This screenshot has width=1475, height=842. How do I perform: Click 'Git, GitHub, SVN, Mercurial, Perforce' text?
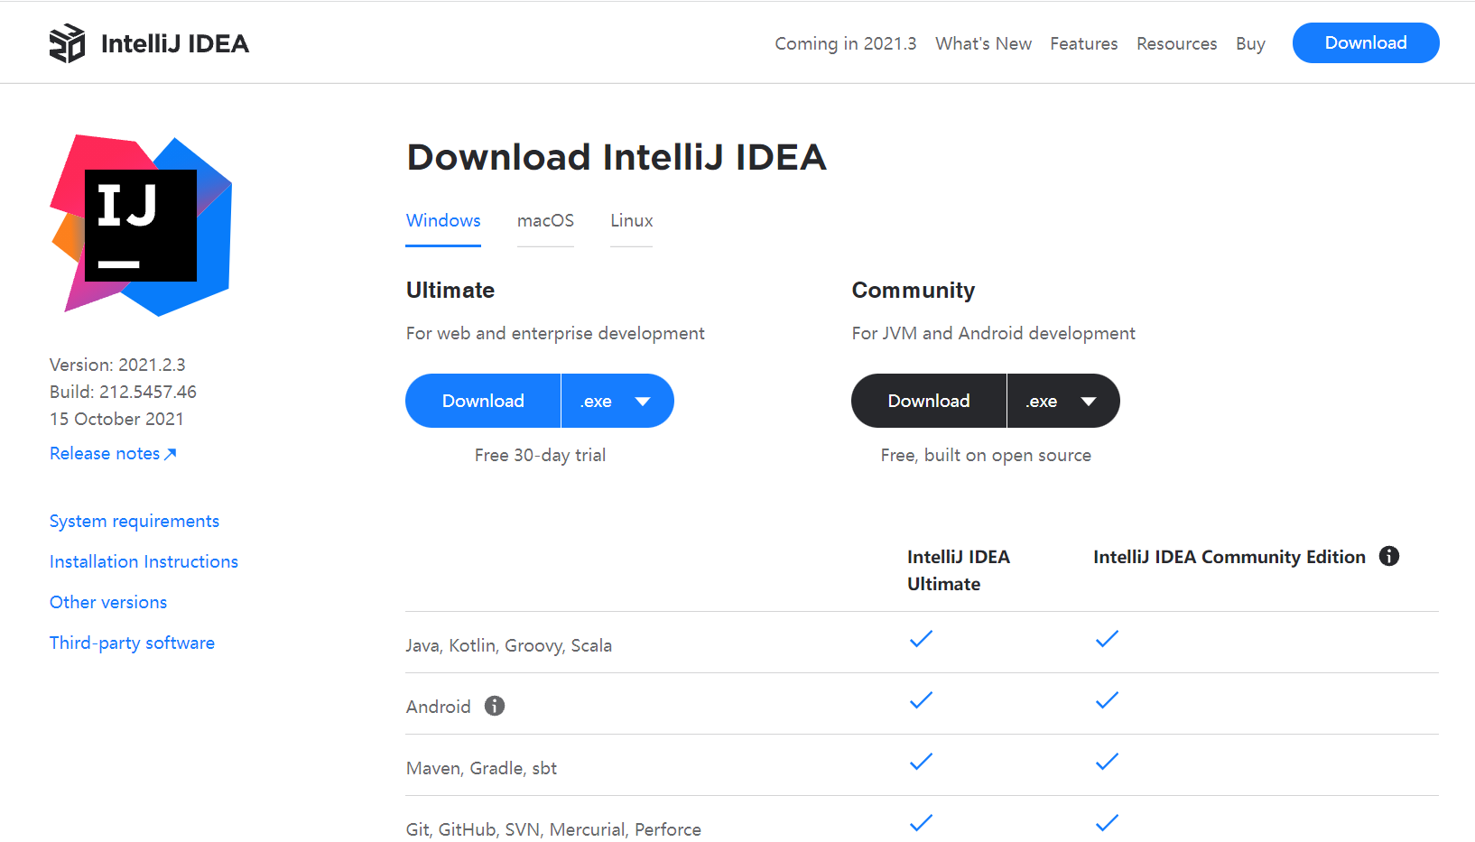(553, 829)
